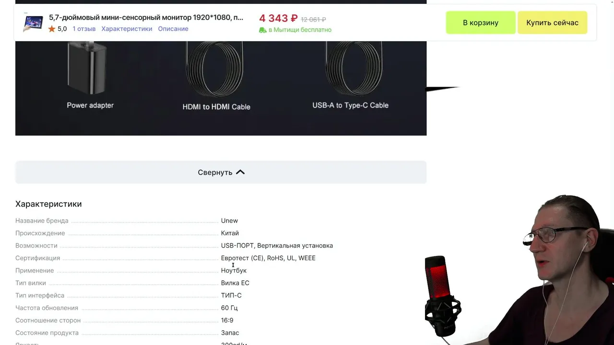614x345 pixels.
Task: Click the crossed-out old price 12 061 ₽
Action: (x=313, y=20)
